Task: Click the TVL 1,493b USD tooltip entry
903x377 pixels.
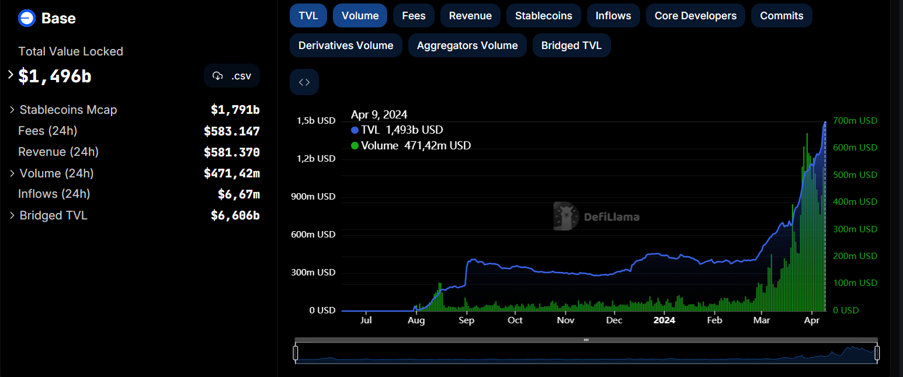Action: pyautogui.click(x=397, y=130)
